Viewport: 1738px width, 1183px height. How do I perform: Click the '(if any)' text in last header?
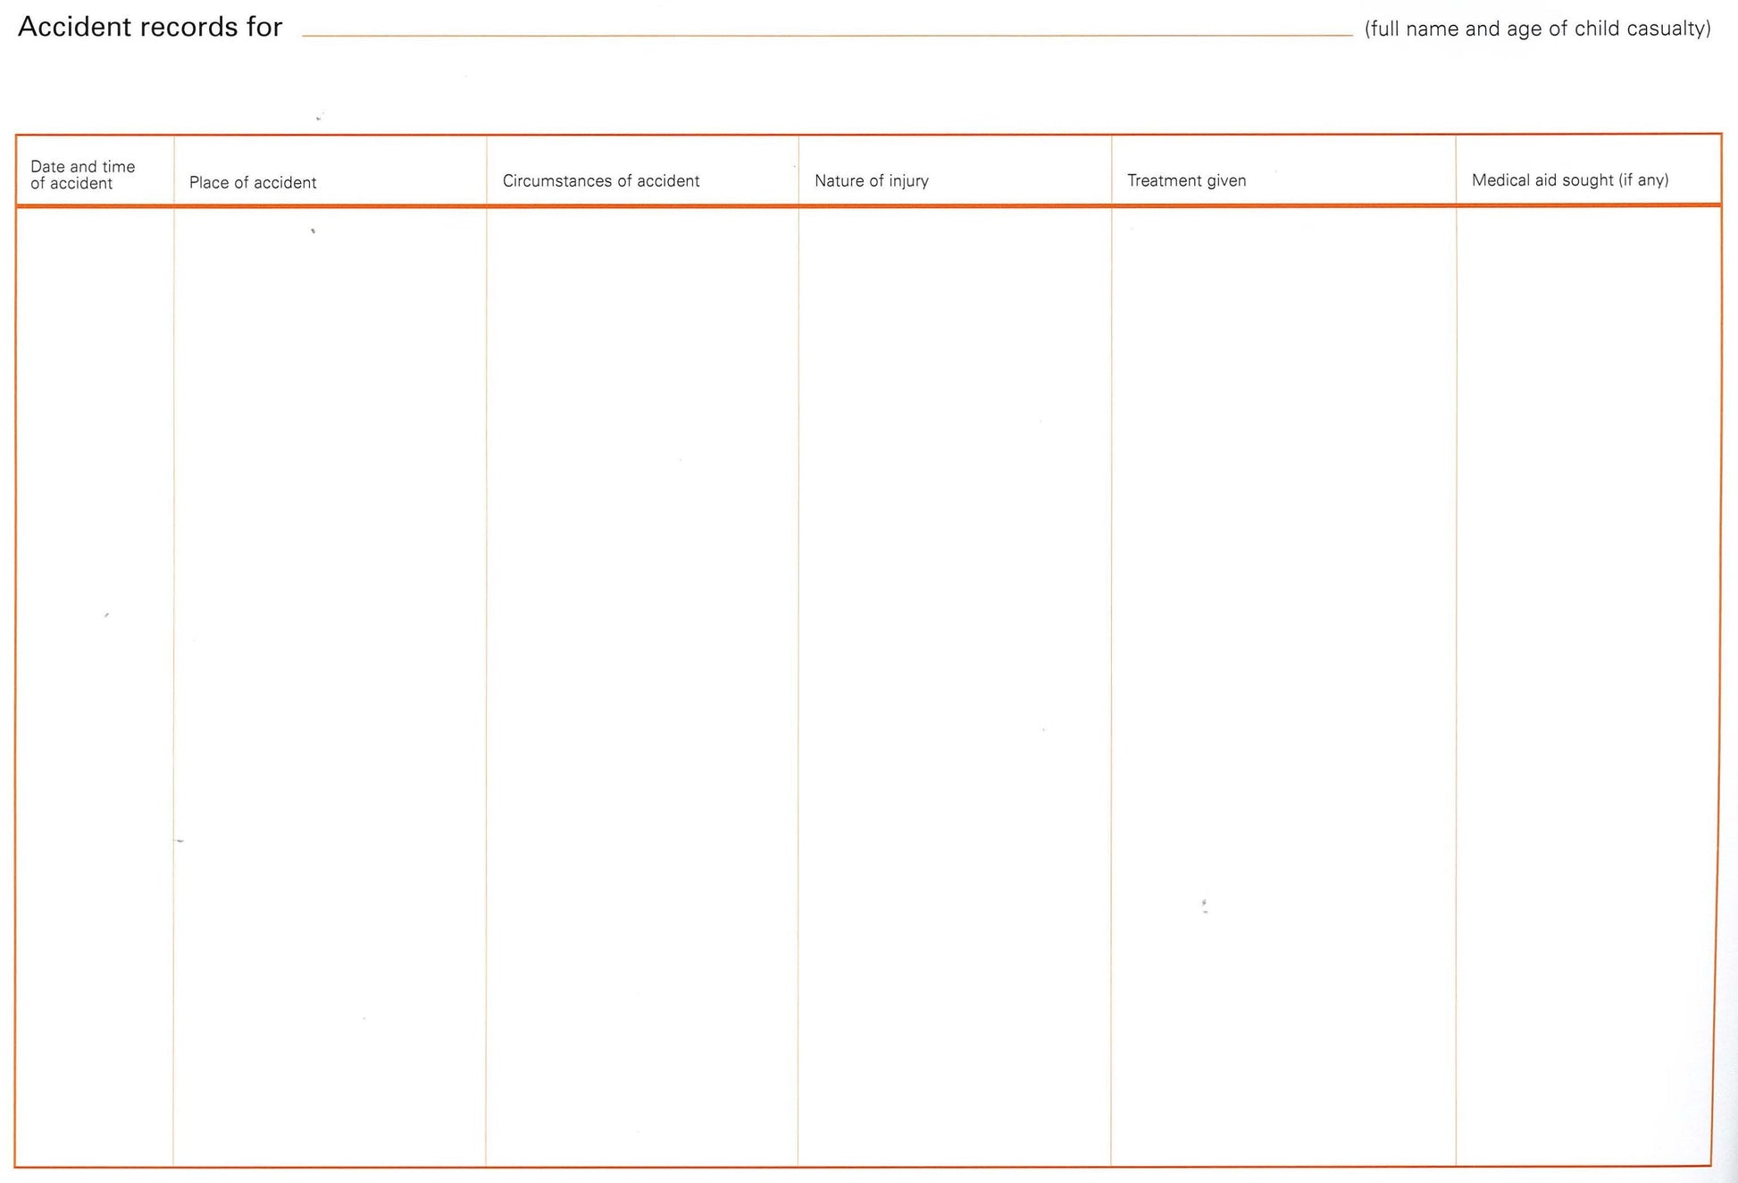(x=1643, y=180)
